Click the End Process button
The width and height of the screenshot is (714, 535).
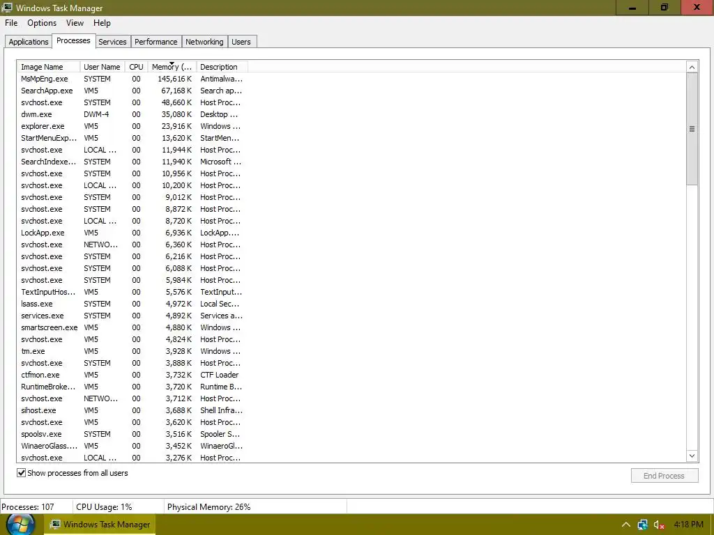pos(664,475)
